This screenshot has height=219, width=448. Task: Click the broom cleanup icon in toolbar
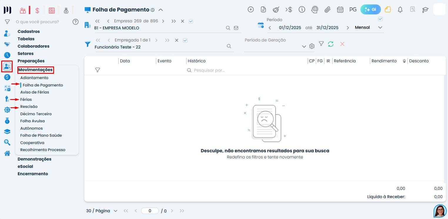[276, 9]
